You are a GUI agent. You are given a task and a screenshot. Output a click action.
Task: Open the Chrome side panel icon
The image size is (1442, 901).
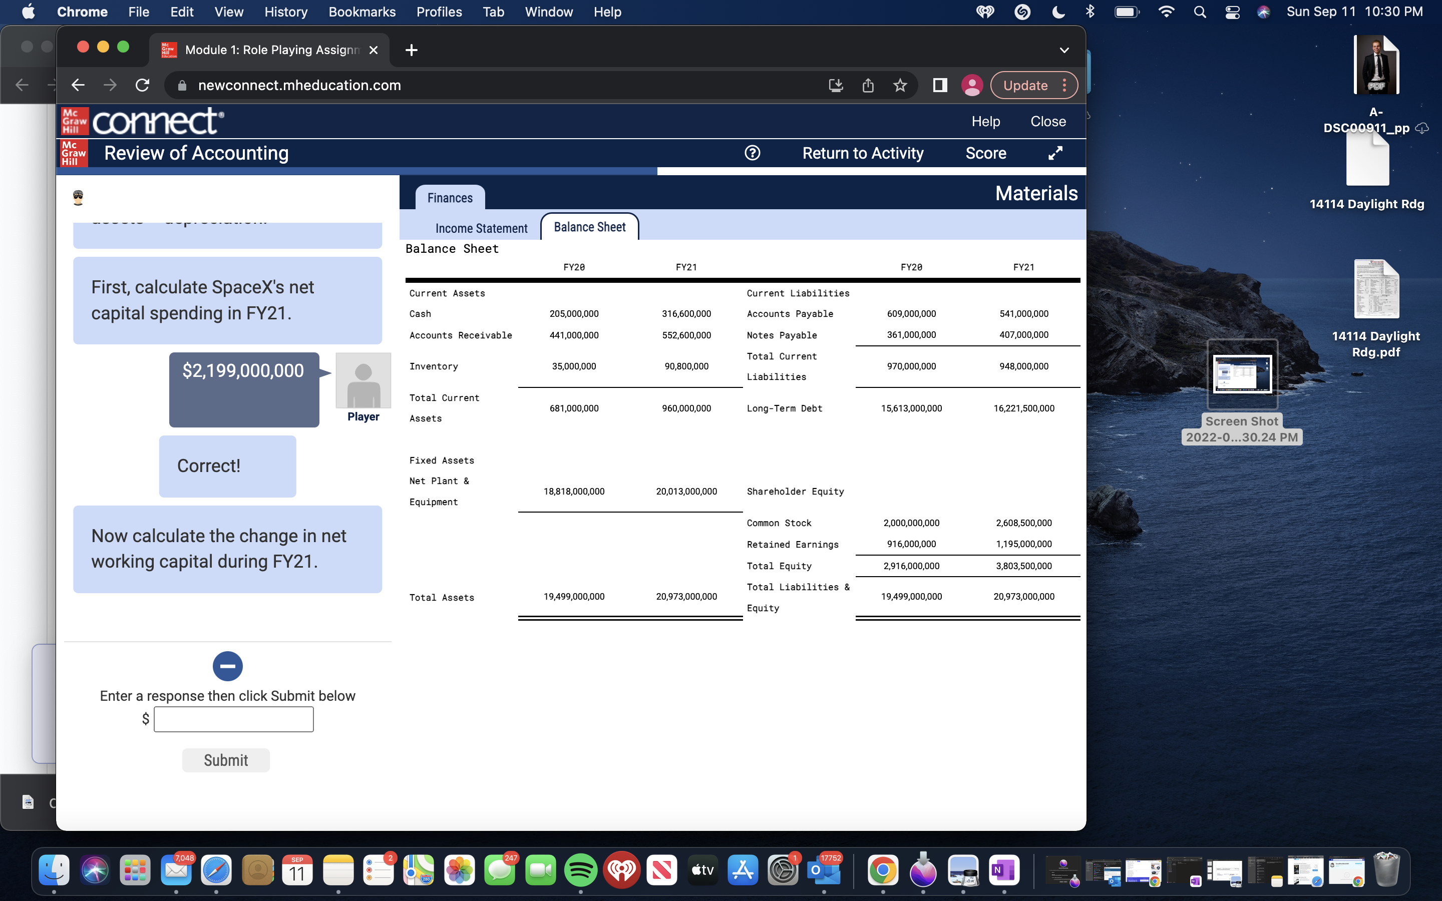pyautogui.click(x=939, y=85)
